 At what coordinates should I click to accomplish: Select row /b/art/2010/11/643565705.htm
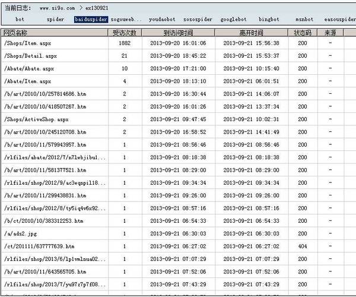click(179, 272)
